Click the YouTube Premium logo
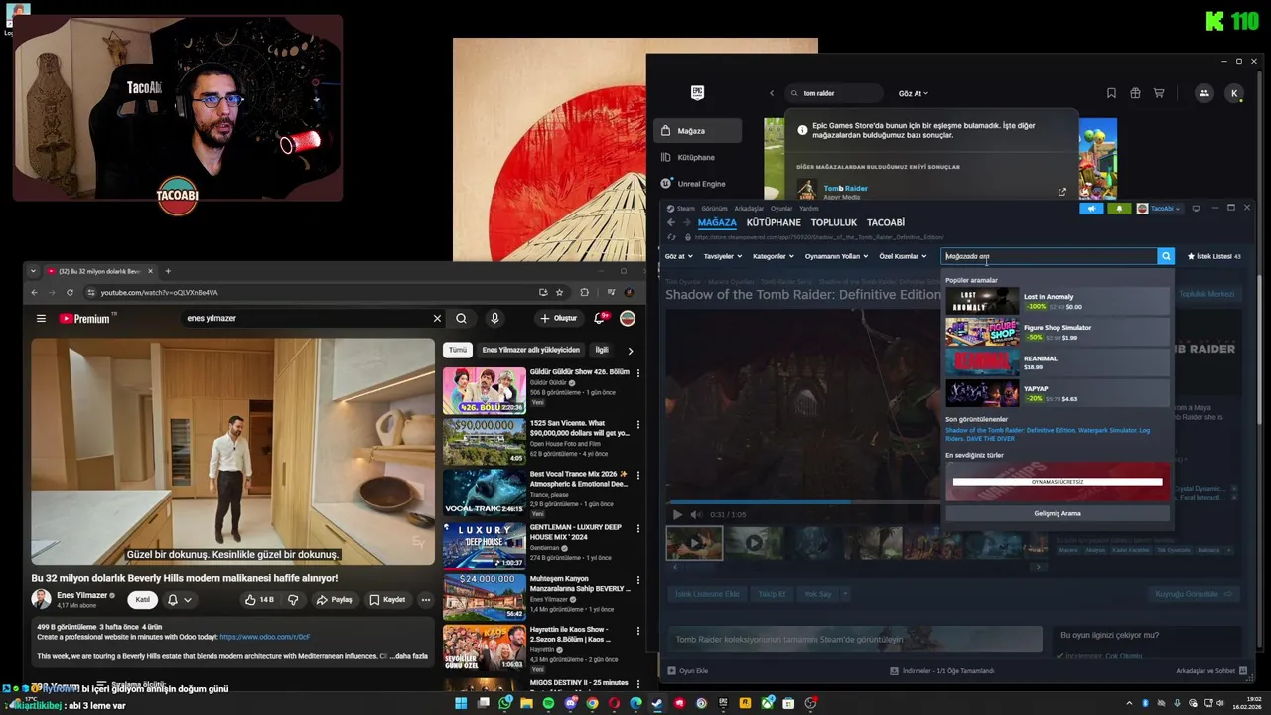This screenshot has height=715, width=1271. [x=87, y=319]
